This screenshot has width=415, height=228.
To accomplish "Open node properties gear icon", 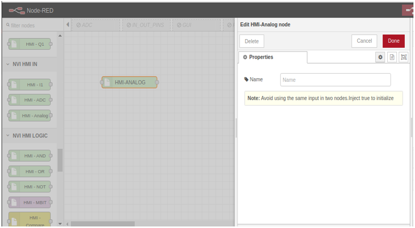I will [x=381, y=57].
